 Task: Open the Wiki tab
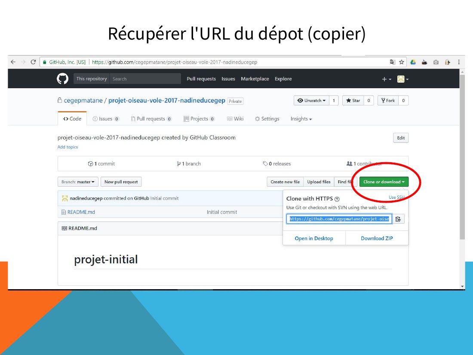[235, 119]
